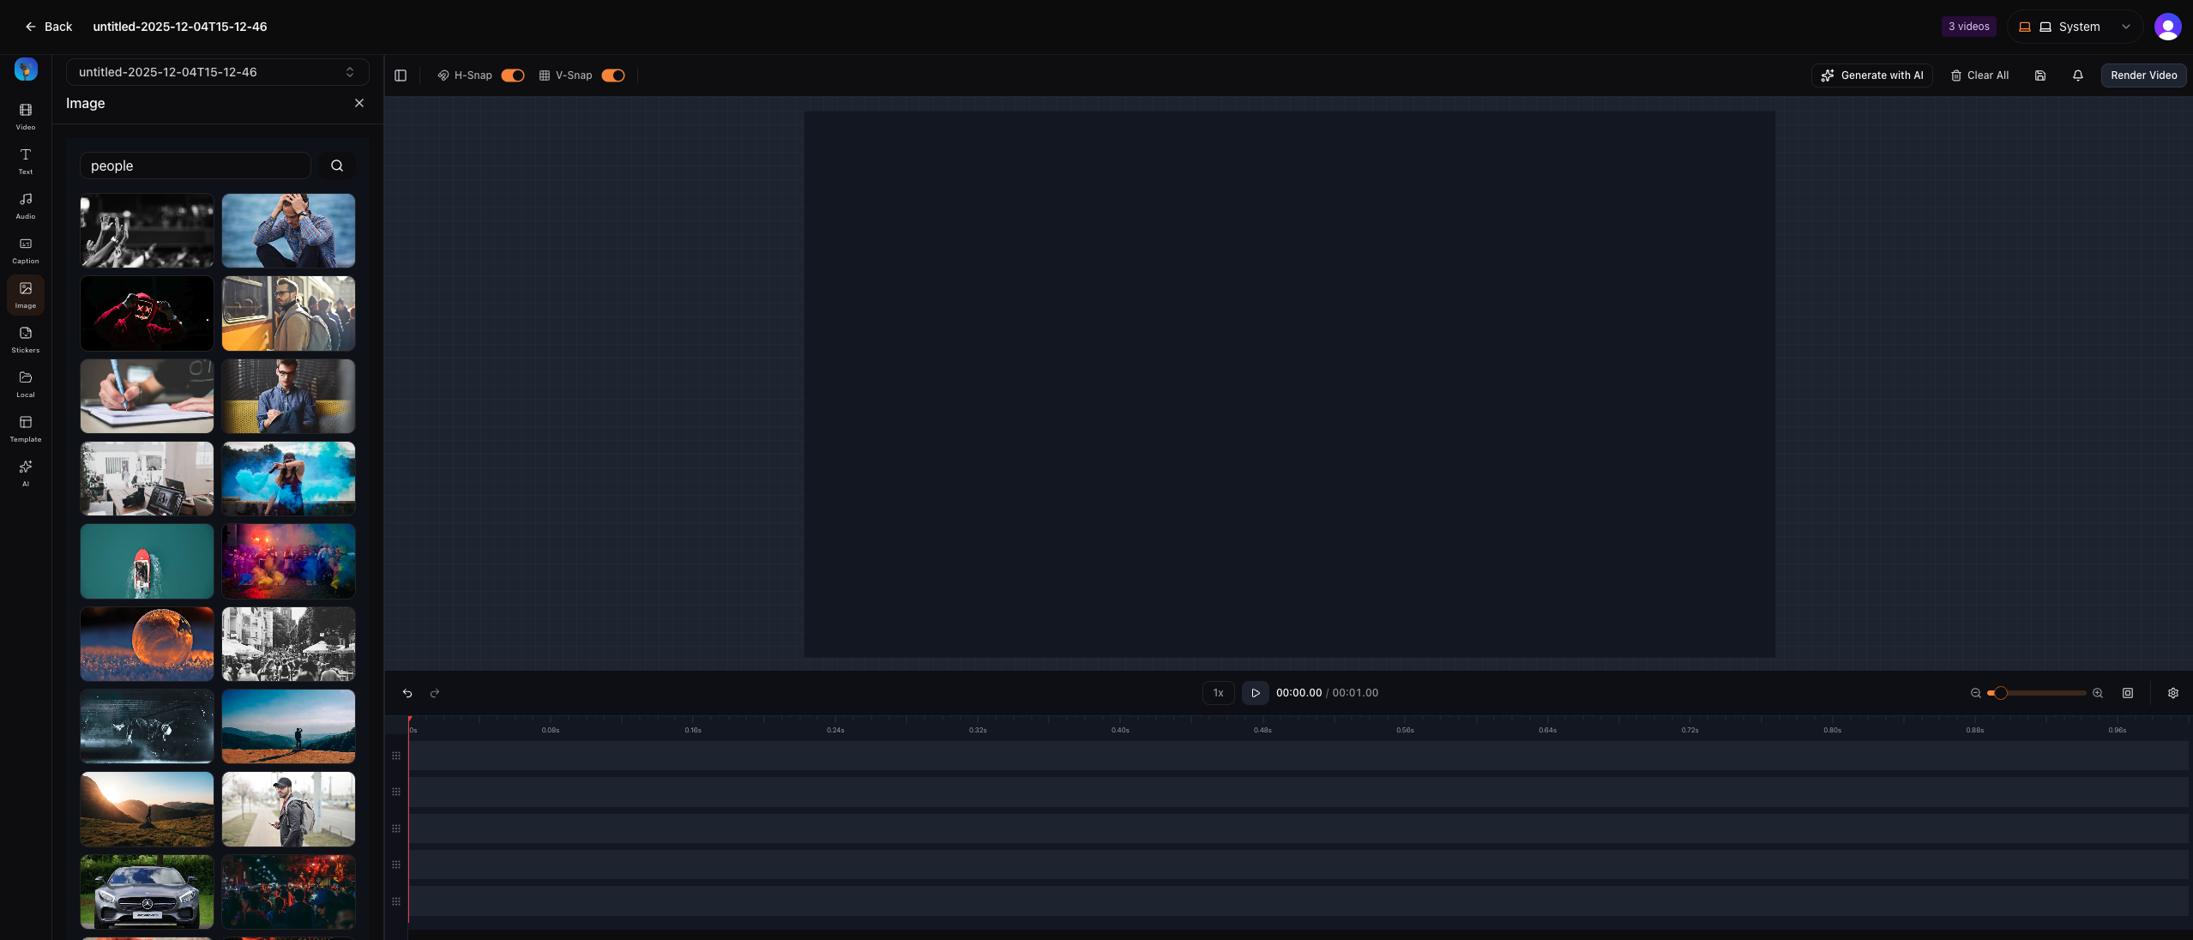Open the notifications bell icon
The image size is (2193, 940).
point(2078,75)
